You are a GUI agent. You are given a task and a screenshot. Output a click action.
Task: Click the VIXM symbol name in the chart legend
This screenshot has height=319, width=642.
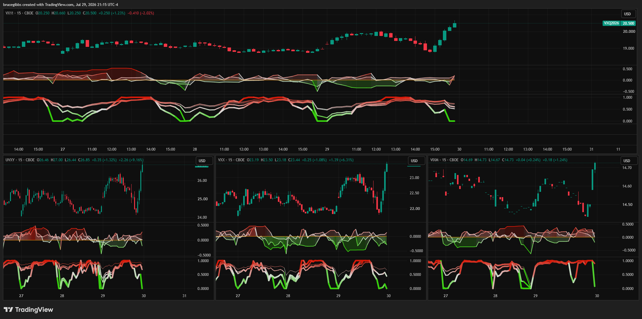(x=434, y=160)
